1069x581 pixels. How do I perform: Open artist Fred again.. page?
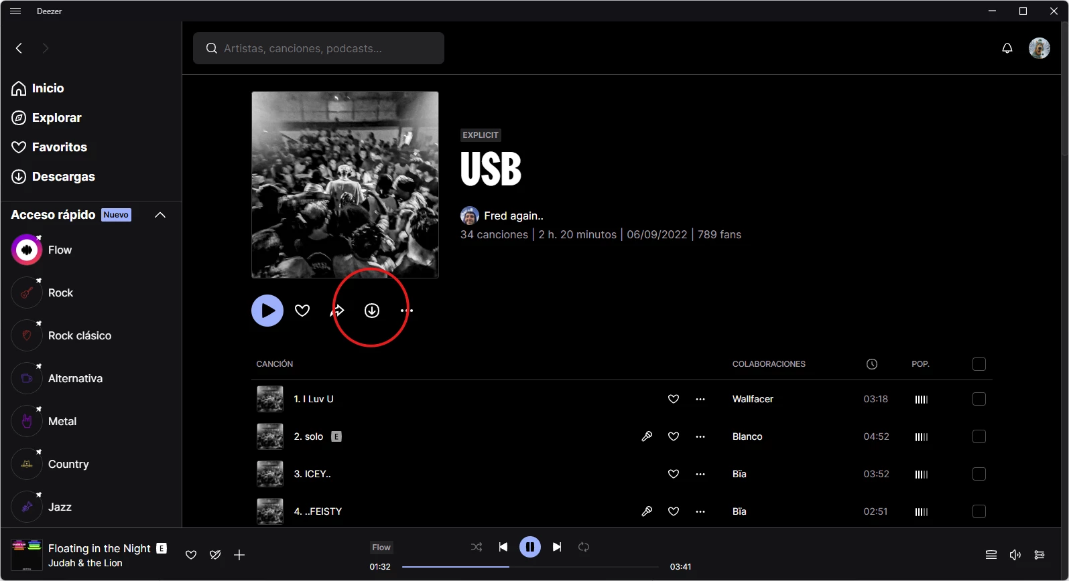pyautogui.click(x=513, y=216)
